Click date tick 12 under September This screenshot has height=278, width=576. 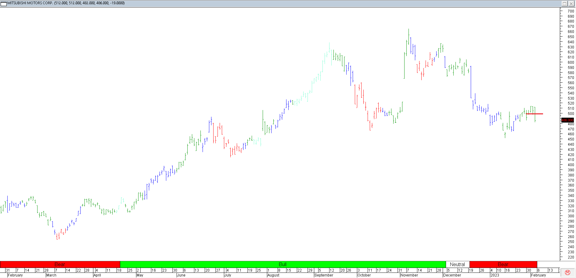pos(332,270)
